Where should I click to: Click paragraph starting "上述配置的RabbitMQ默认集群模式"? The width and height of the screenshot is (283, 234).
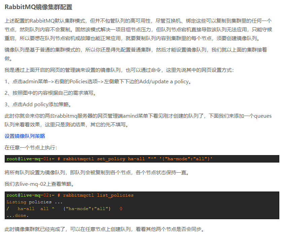(x=138, y=29)
